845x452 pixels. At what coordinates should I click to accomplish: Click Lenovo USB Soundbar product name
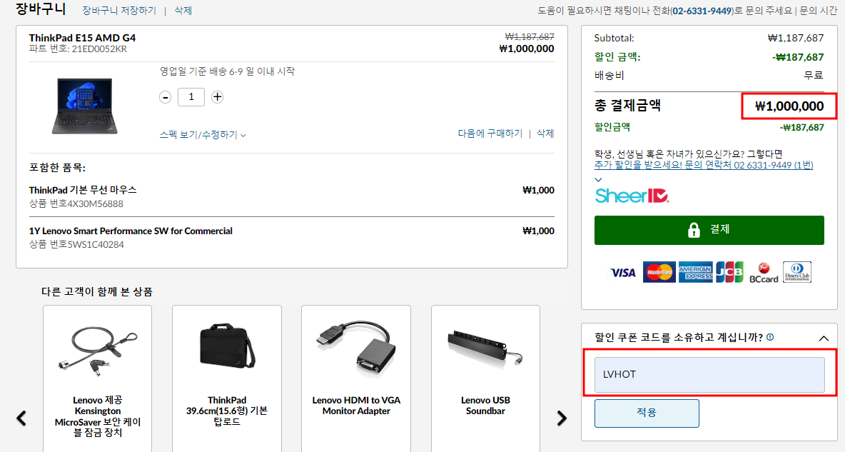(485, 406)
